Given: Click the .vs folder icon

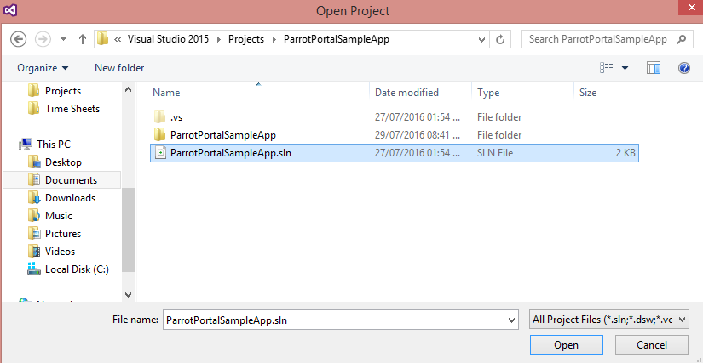Looking at the screenshot, I should coord(160,117).
